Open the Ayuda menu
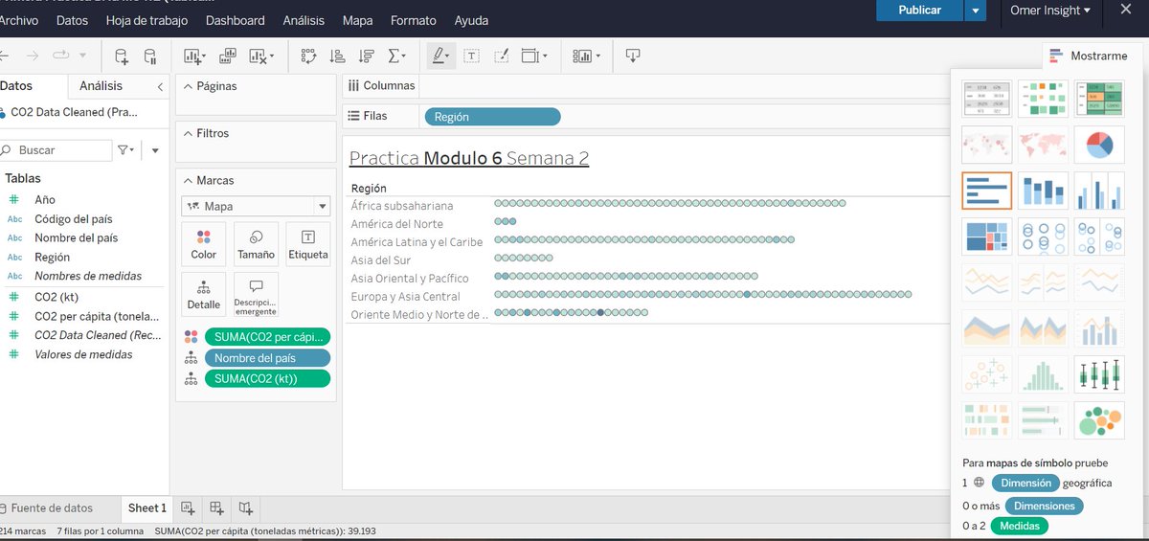1149x541 pixels. click(x=471, y=20)
